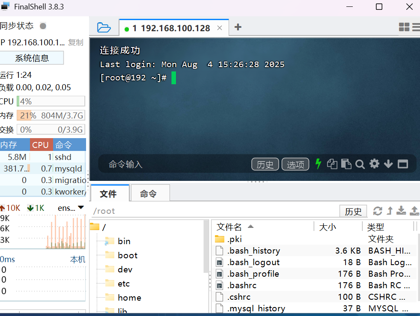
Task: Copy the IP address via 复制
Action: pos(75,42)
